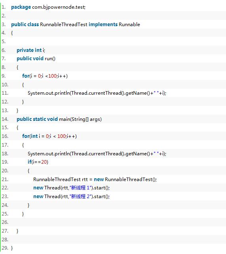The image size is (226, 254).
Task: Click the for loop on line 9
Action: (45, 76)
